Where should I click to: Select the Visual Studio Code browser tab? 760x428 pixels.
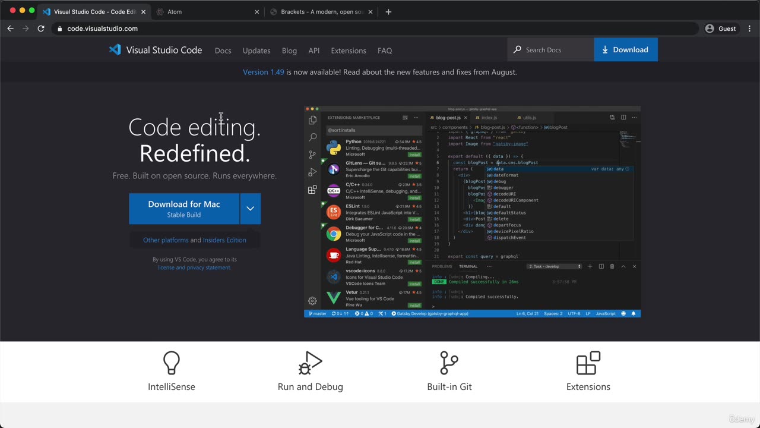(94, 12)
